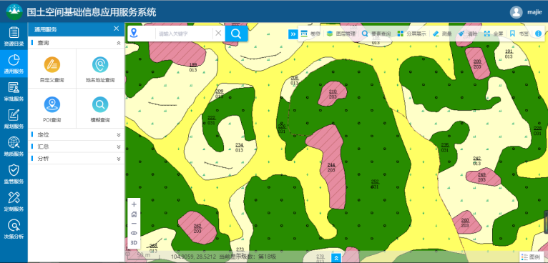
Task: Click map parcel label 260 203
Action: pos(465,223)
